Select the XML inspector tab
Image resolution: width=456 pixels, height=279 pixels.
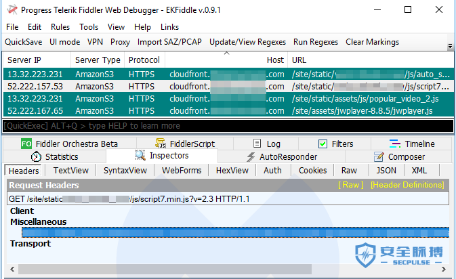click(419, 170)
